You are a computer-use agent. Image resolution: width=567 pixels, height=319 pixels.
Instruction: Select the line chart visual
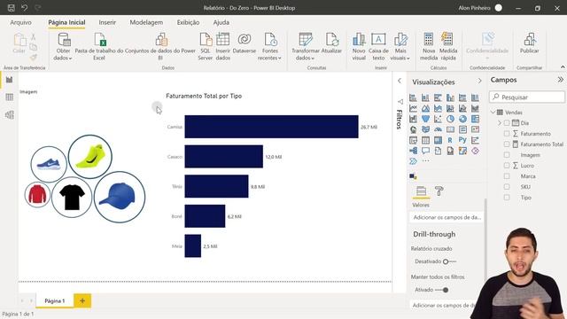pyautogui.click(x=413, y=108)
